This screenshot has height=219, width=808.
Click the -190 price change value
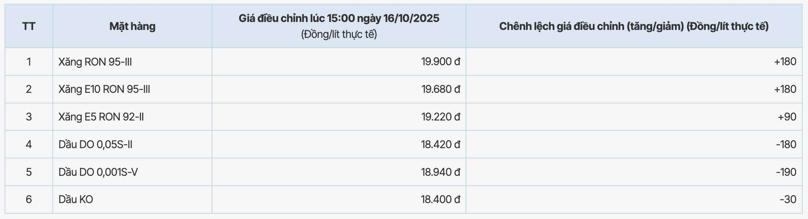(786, 172)
